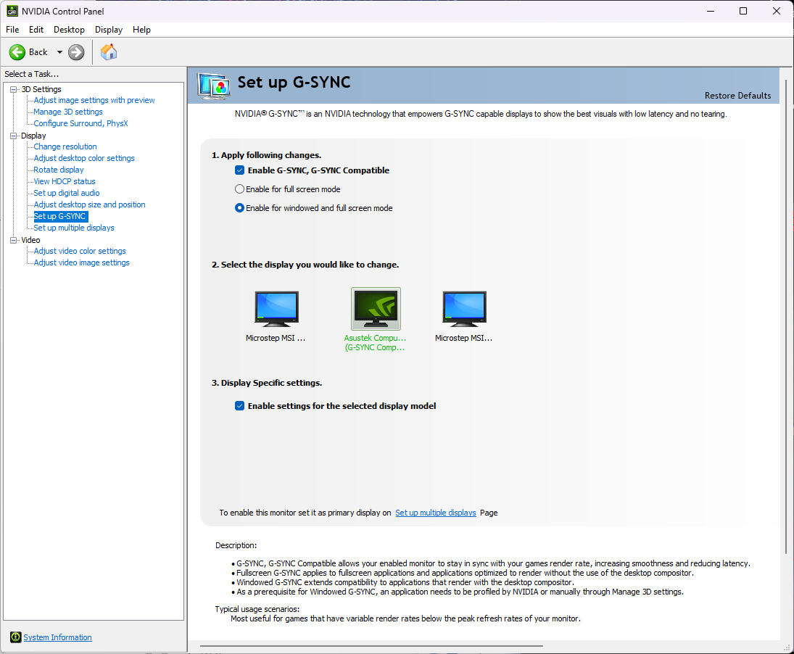Click the System Information icon
The height and width of the screenshot is (654, 794).
[x=16, y=637]
